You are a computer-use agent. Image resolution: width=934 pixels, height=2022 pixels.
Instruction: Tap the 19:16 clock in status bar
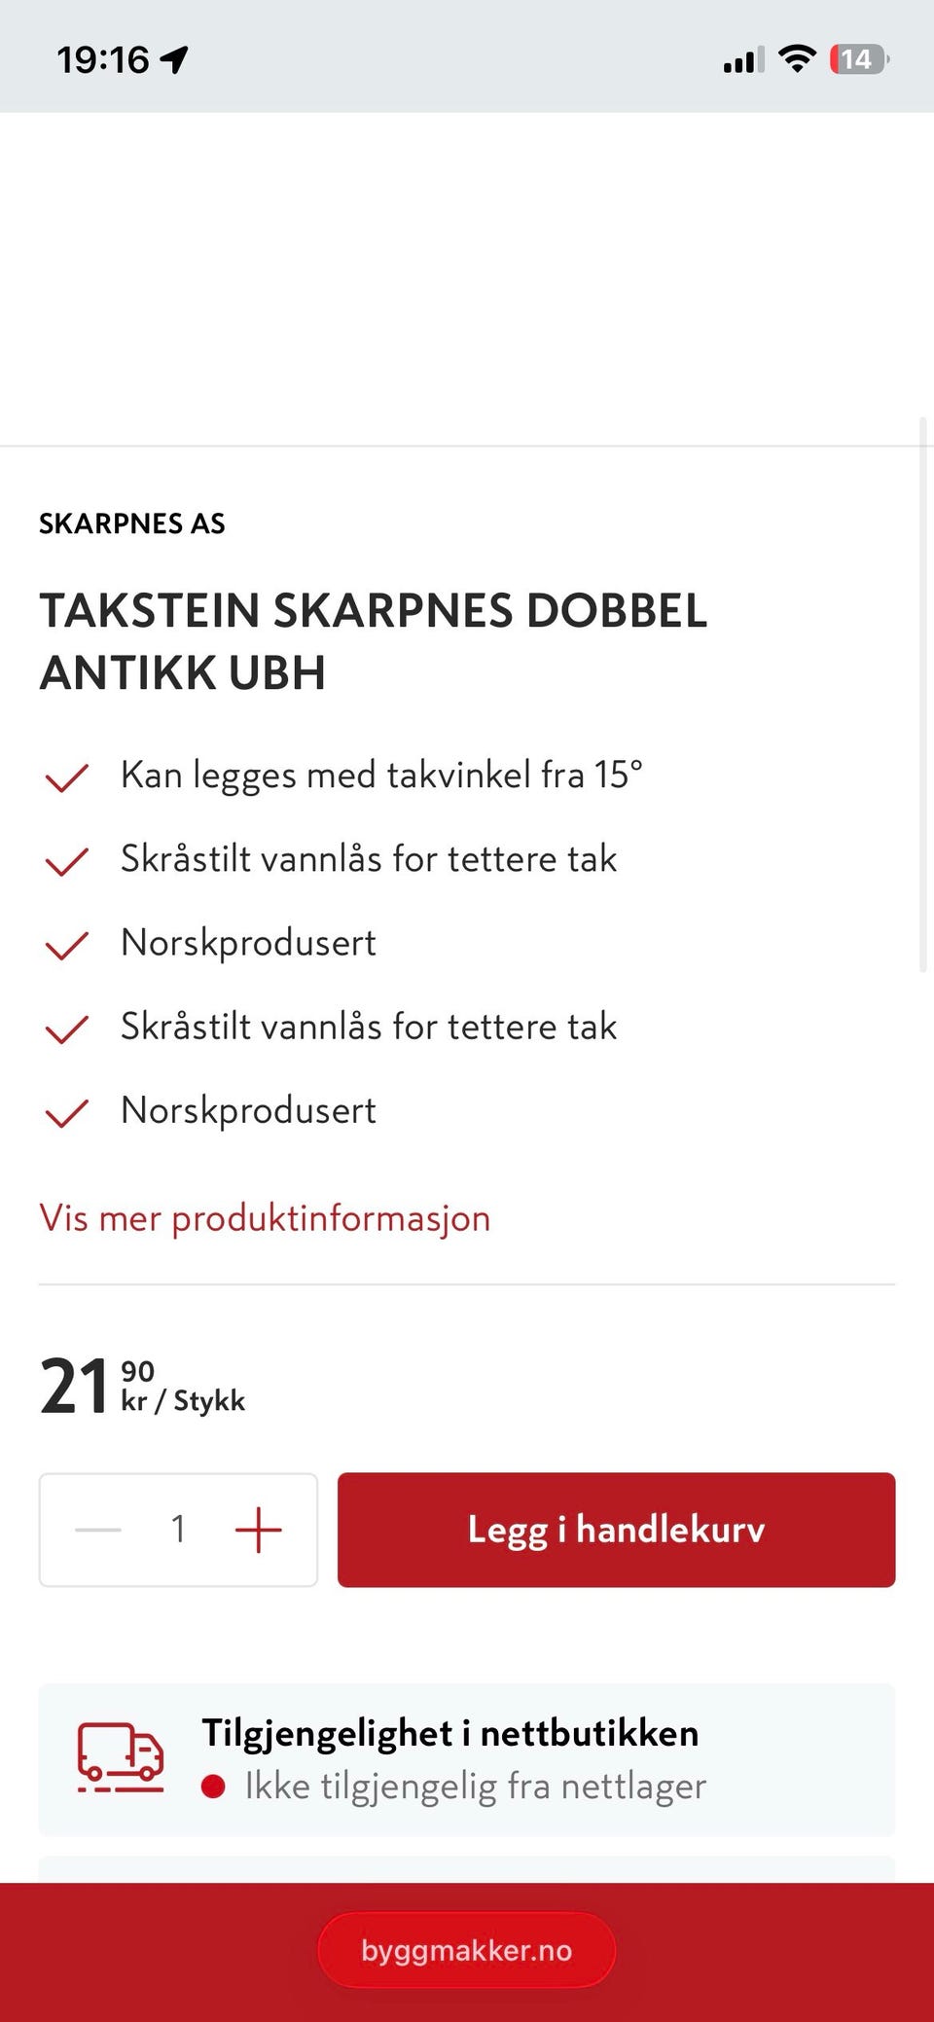[103, 59]
